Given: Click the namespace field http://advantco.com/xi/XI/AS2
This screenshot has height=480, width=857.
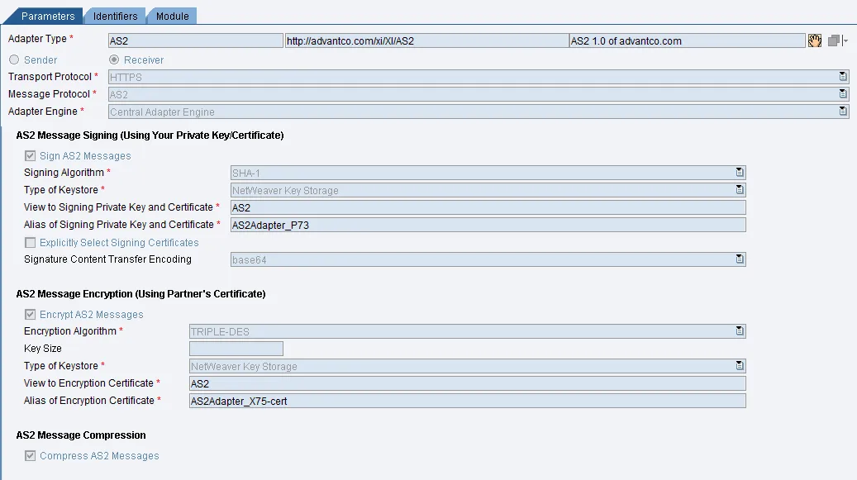Looking at the screenshot, I should [427, 40].
